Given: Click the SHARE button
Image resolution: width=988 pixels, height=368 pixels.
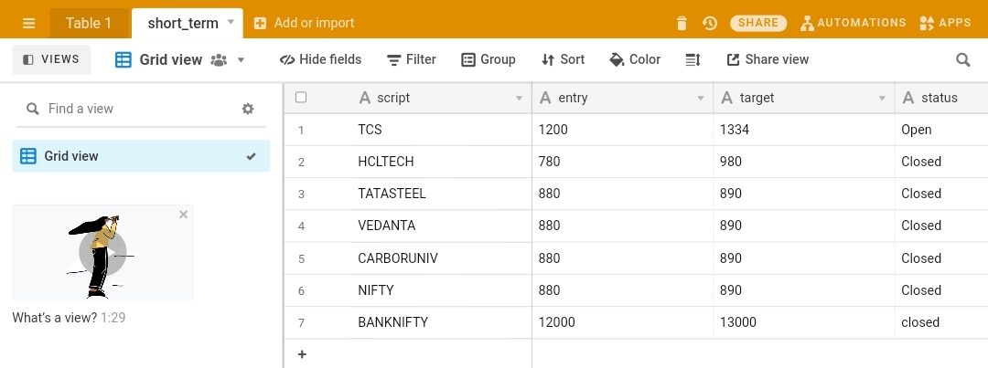Looking at the screenshot, I should tap(758, 23).
